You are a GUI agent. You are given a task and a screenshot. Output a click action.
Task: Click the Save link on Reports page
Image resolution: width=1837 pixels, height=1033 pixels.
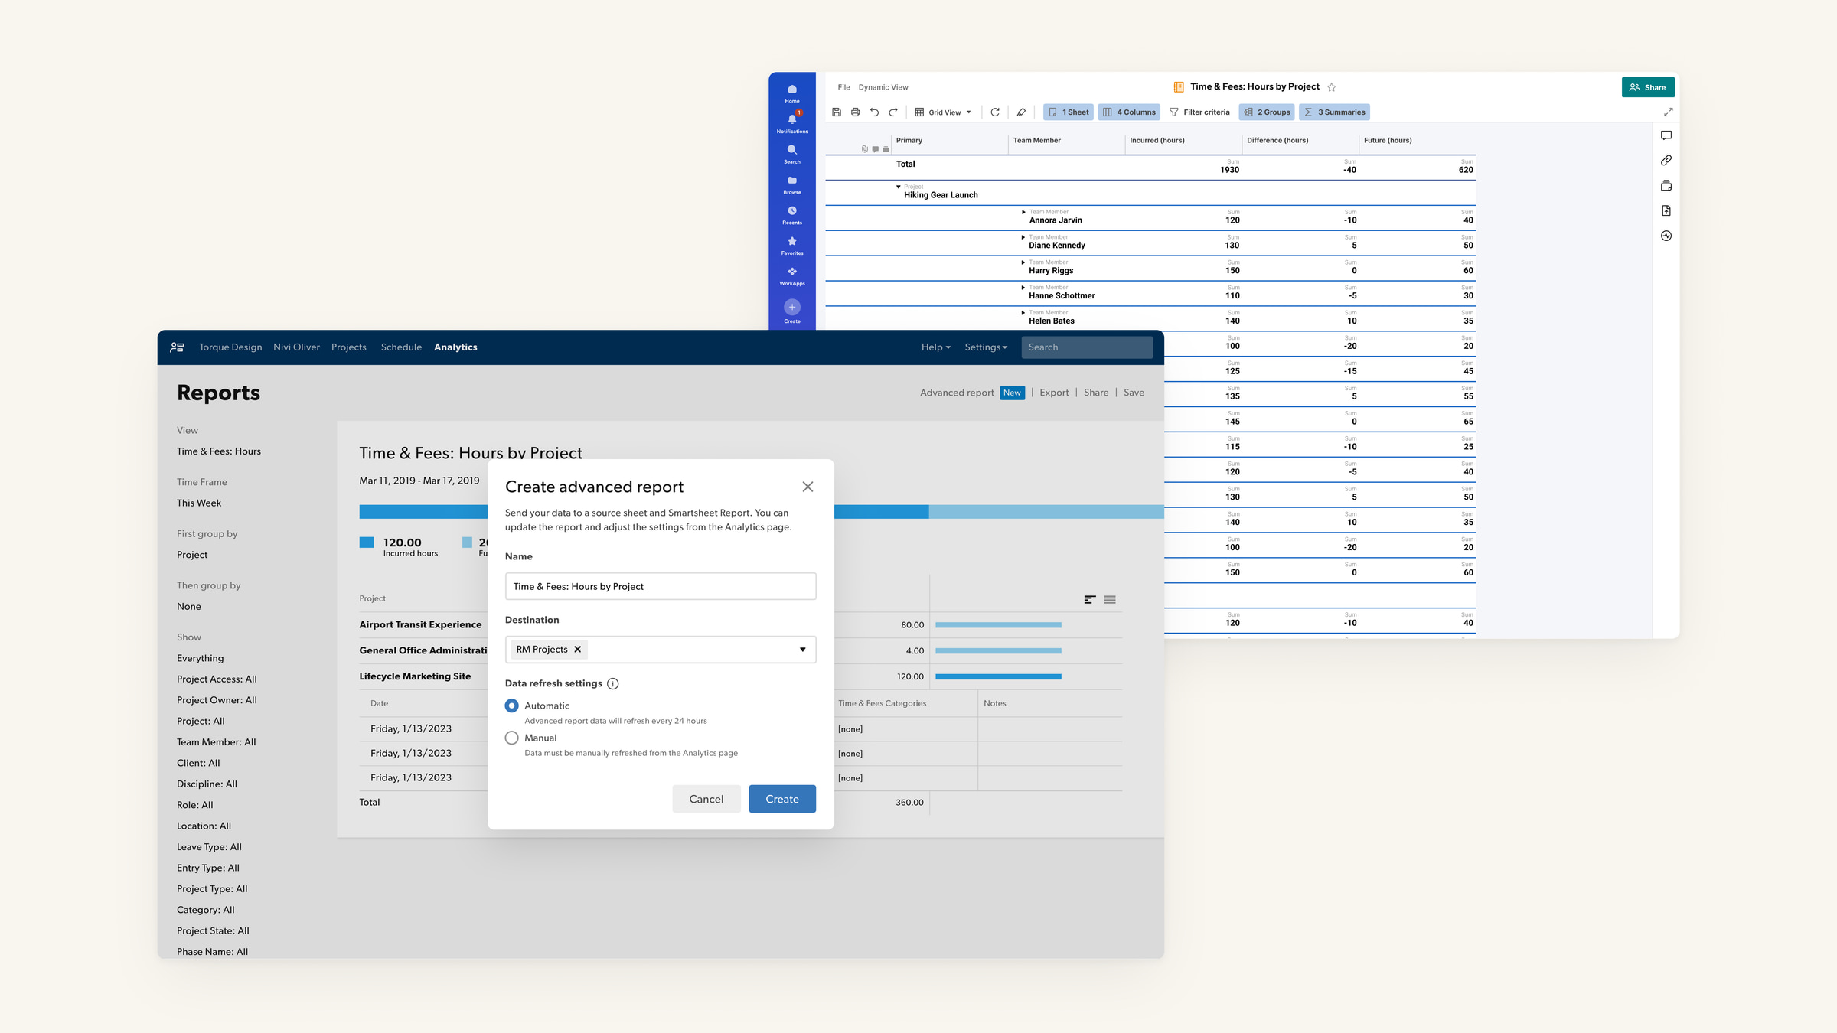(1134, 393)
